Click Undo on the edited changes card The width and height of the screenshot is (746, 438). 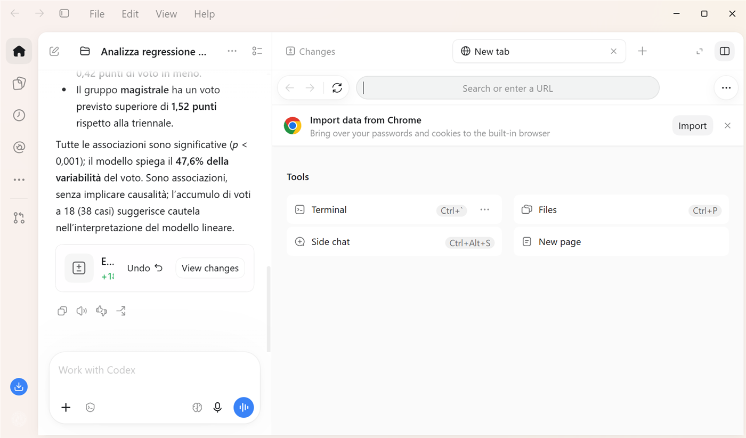click(x=145, y=268)
